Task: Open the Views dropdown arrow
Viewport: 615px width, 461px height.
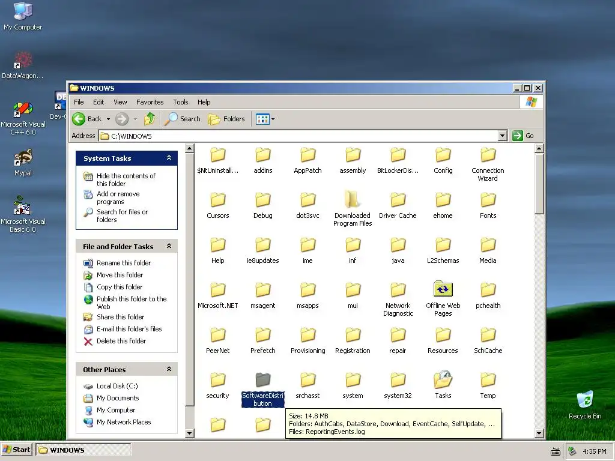Action: 273,119
